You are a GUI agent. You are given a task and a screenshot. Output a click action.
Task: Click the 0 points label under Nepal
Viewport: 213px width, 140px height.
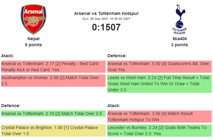pyautogui.click(x=33, y=45)
